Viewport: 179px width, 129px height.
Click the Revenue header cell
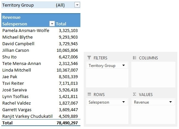12,17
